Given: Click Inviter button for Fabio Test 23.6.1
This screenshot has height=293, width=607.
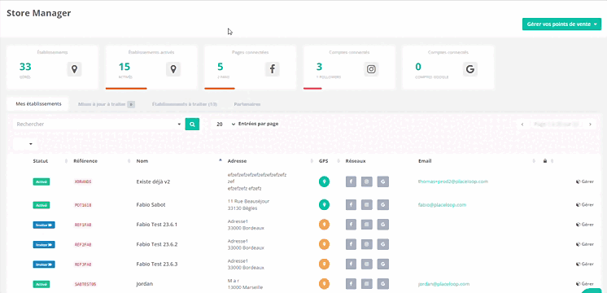Looking at the screenshot, I should [x=44, y=225].
